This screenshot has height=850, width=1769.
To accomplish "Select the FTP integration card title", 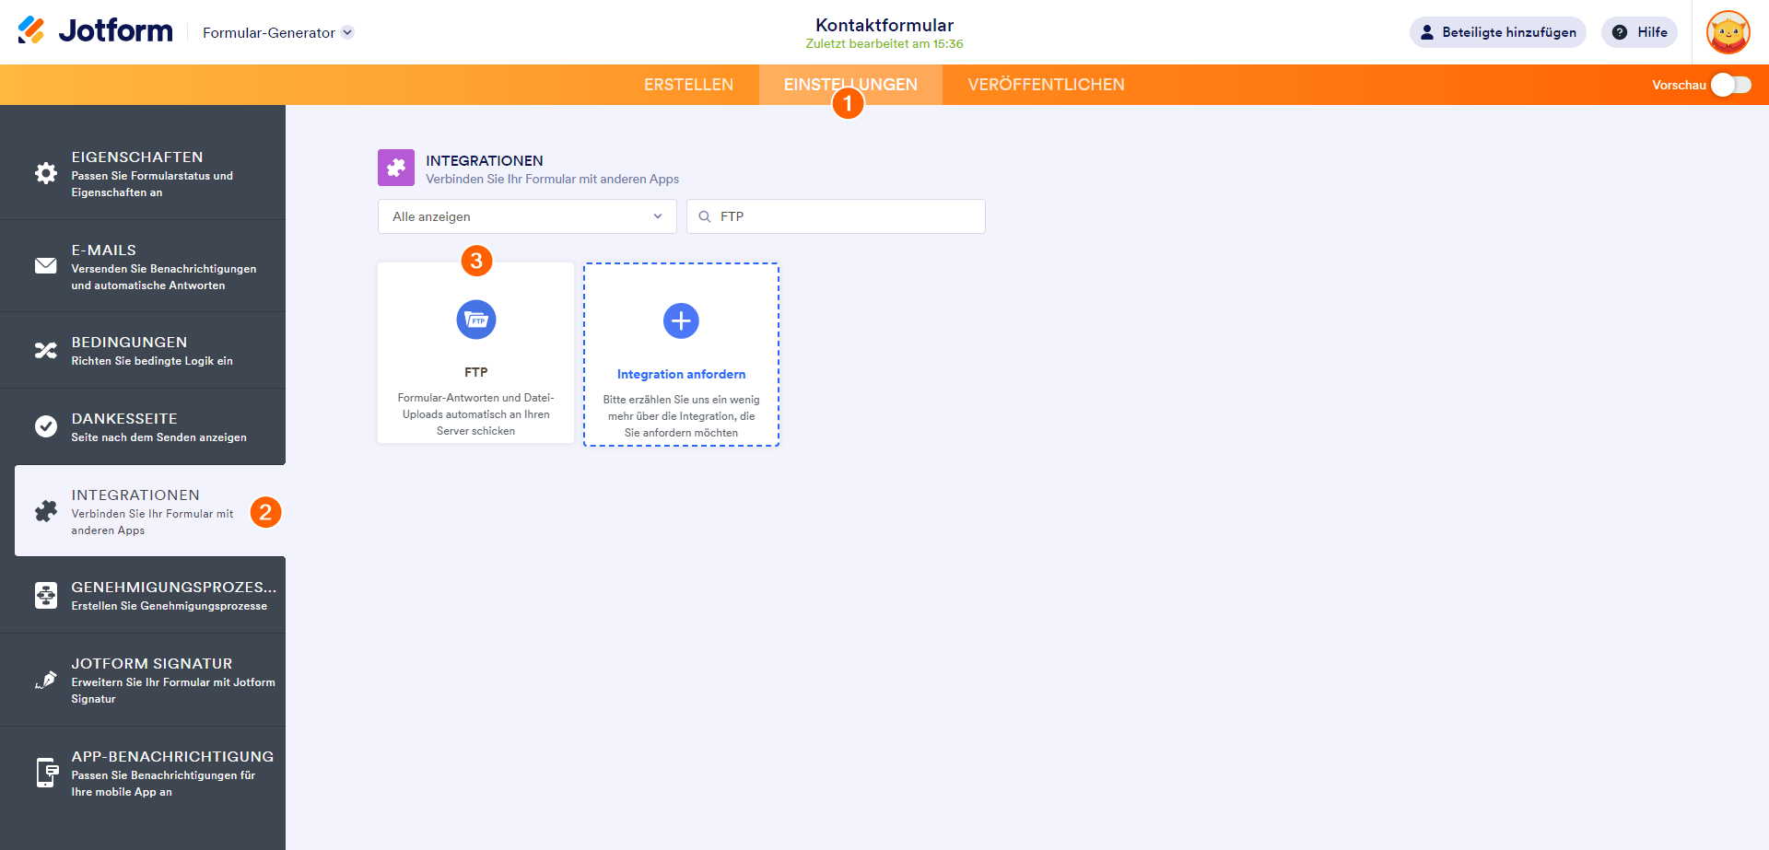I will [x=476, y=372].
